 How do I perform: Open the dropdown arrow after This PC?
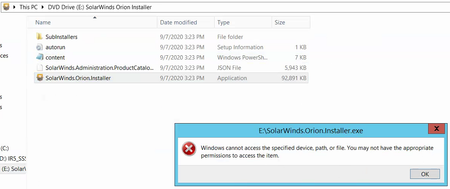coord(43,7)
